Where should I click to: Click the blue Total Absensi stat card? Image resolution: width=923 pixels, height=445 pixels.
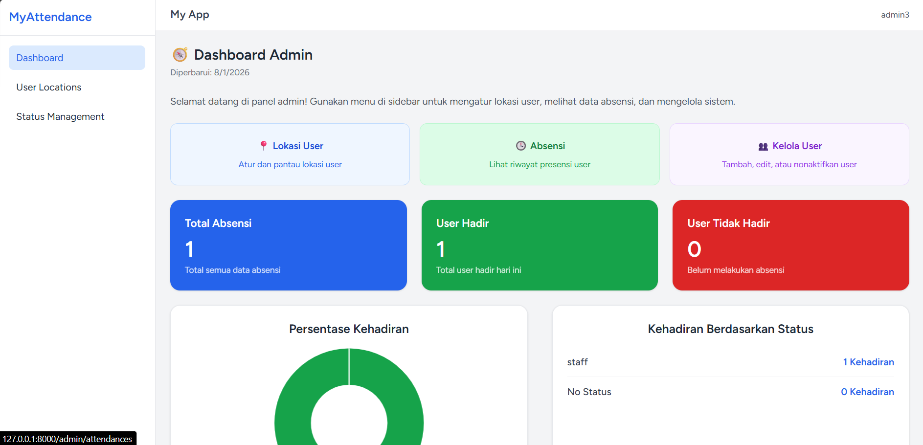point(288,245)
